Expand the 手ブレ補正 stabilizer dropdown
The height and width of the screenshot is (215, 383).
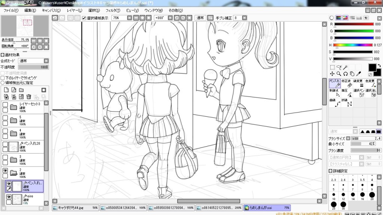[245, 18]
